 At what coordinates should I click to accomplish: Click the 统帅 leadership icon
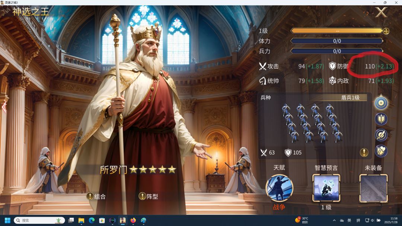[x=262, y=81]
